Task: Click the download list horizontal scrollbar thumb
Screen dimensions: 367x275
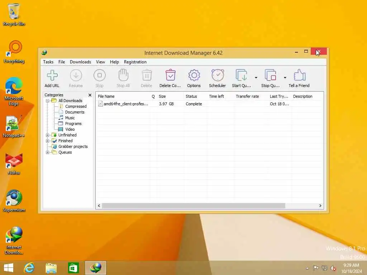Action: click(x=194, y=206)
